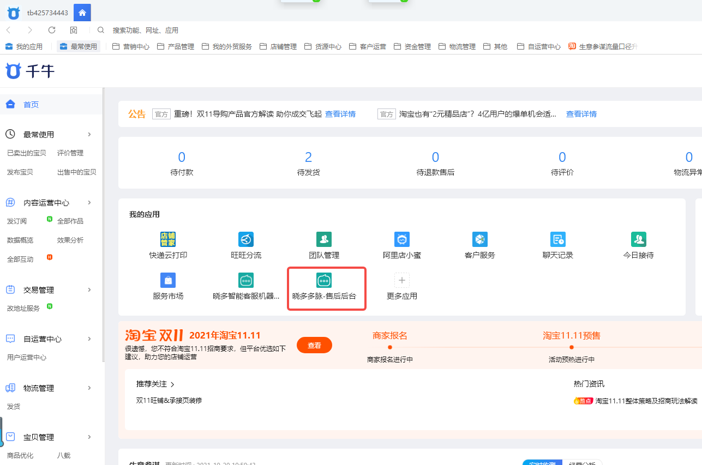Select the 最常使用 bookmark tab
Image resolution: width=702 pixels, height=465 pixels.
[x=79, y=46]
